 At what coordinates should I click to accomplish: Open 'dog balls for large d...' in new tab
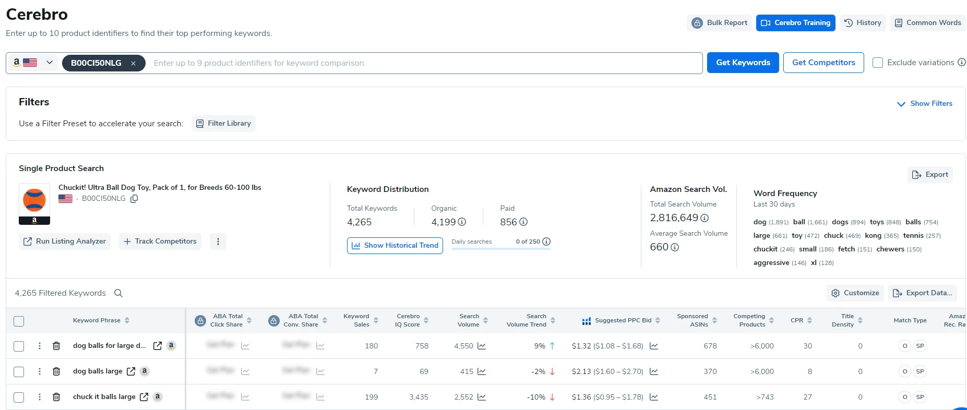157,346
